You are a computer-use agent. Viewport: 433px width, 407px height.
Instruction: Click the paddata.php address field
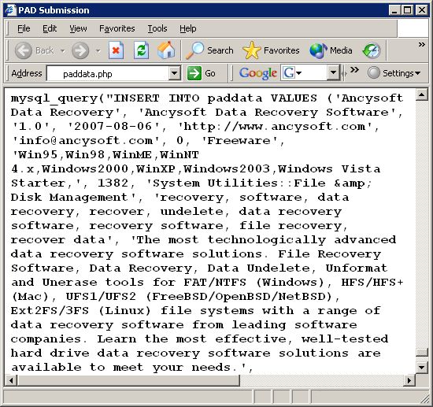click(x=109, y=74)
